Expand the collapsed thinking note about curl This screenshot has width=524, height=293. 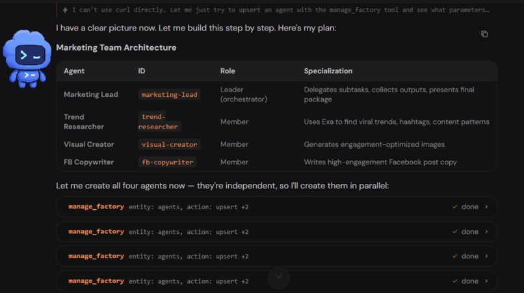276,10
